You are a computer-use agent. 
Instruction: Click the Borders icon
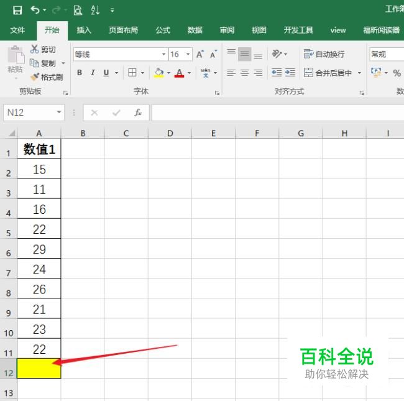pos(132,73)
